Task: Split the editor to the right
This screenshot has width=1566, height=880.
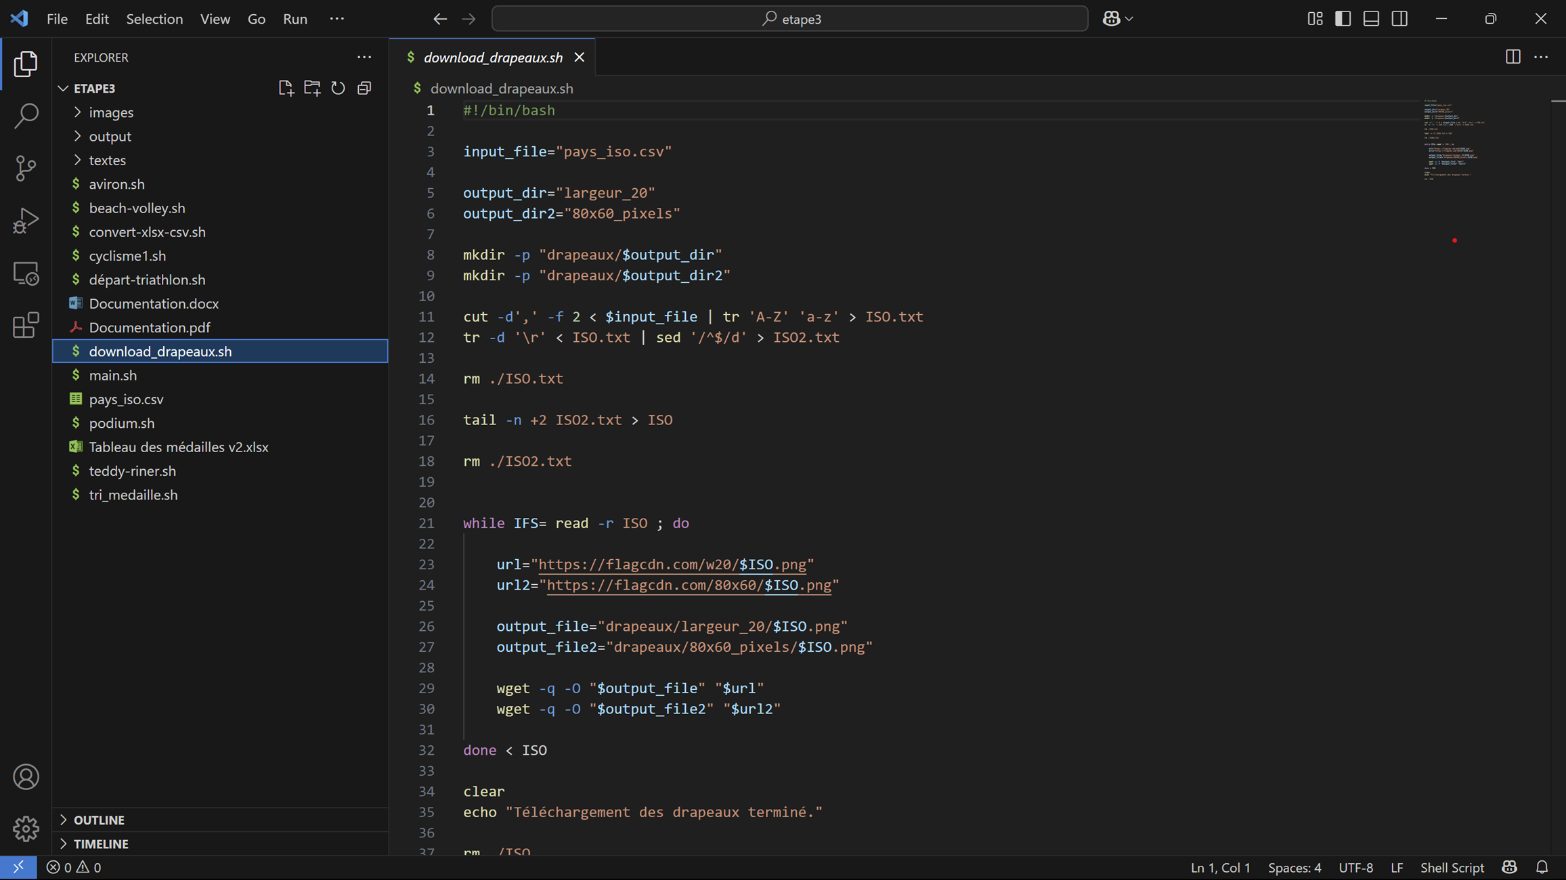Action: [1513, 58]
